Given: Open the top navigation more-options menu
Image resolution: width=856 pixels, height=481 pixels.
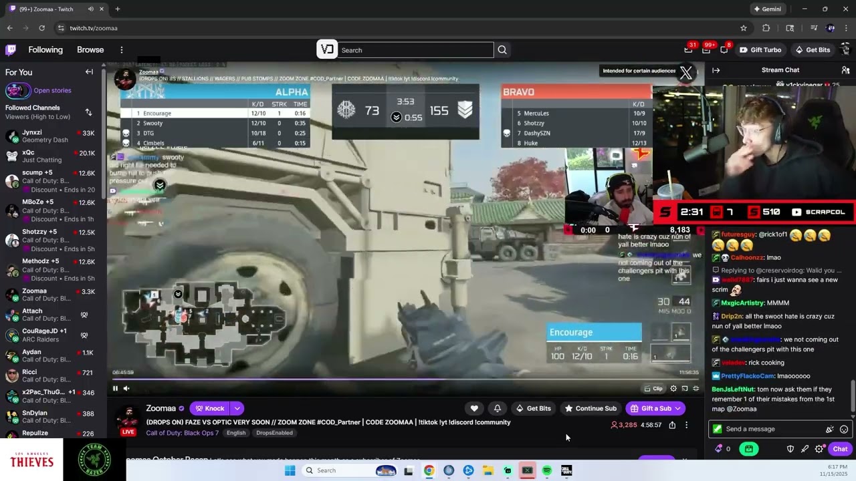Looking at the screenshot, I should (x=122, y=50).
